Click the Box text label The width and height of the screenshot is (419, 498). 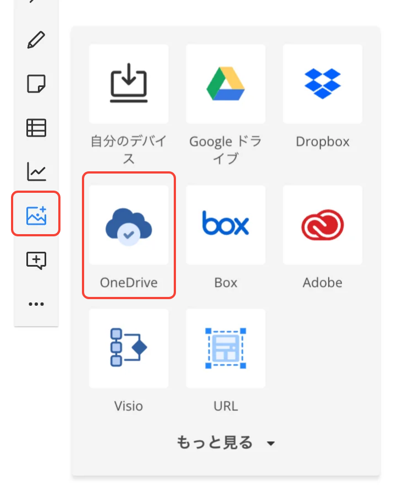click(225, 283)
